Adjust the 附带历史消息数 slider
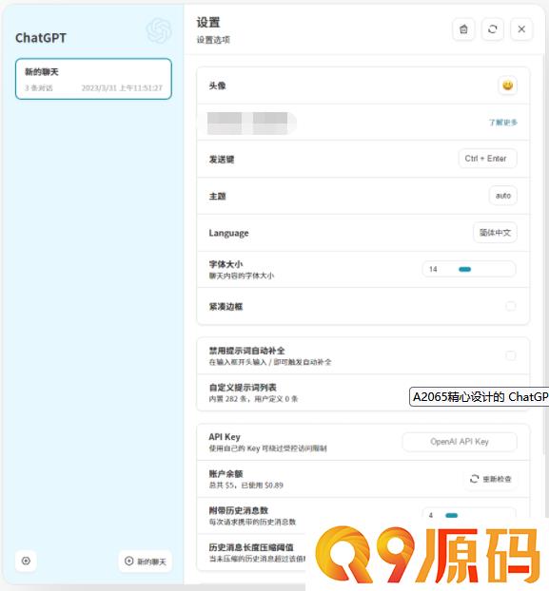549x591 pixels. tap(469, 515)
